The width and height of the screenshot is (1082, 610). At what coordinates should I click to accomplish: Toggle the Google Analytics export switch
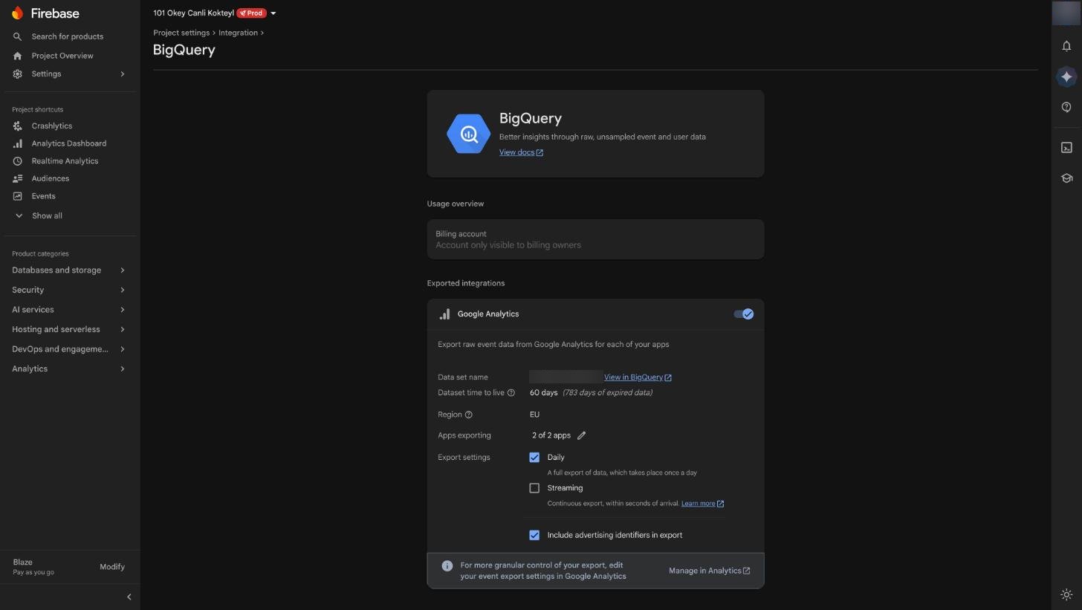click(x=743, y=314)
